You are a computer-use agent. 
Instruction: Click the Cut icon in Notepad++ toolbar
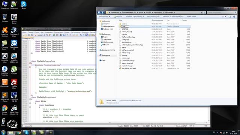pyautogui.click(x=44, y=35)
